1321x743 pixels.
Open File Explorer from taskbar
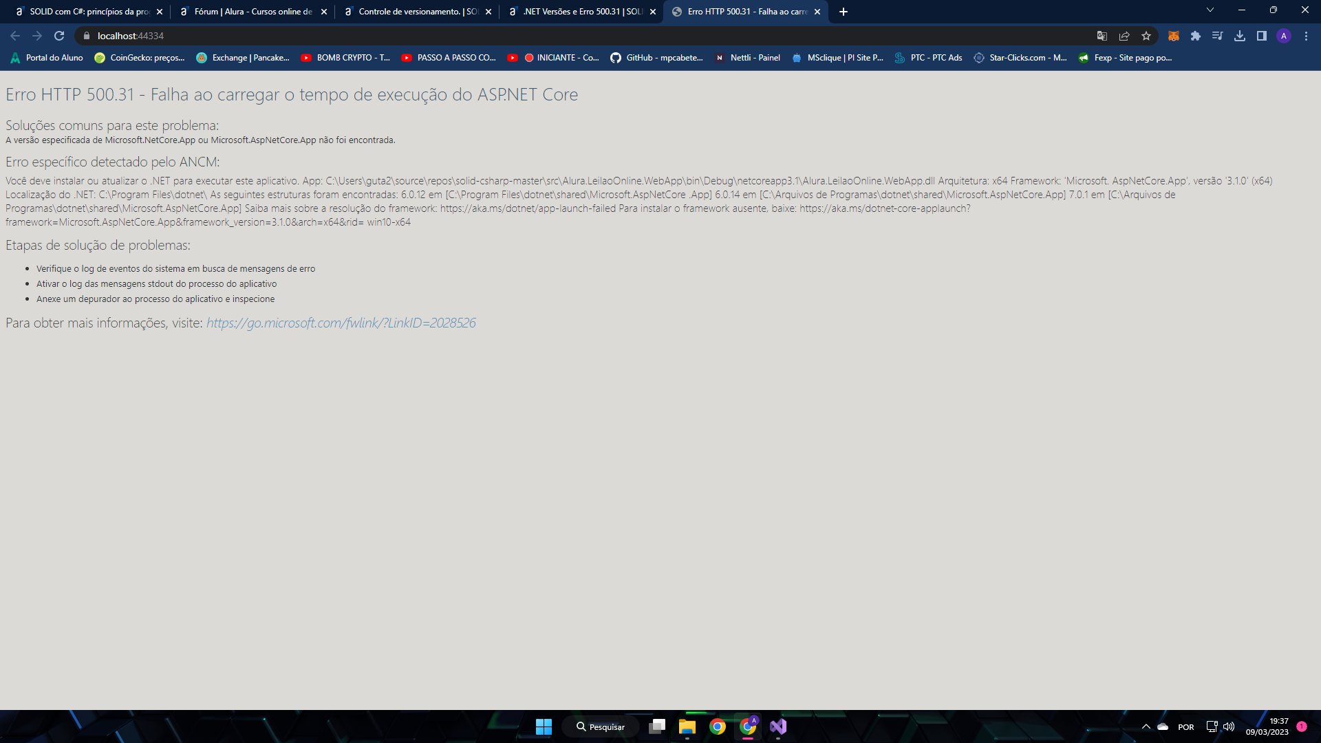coord(687,726)
